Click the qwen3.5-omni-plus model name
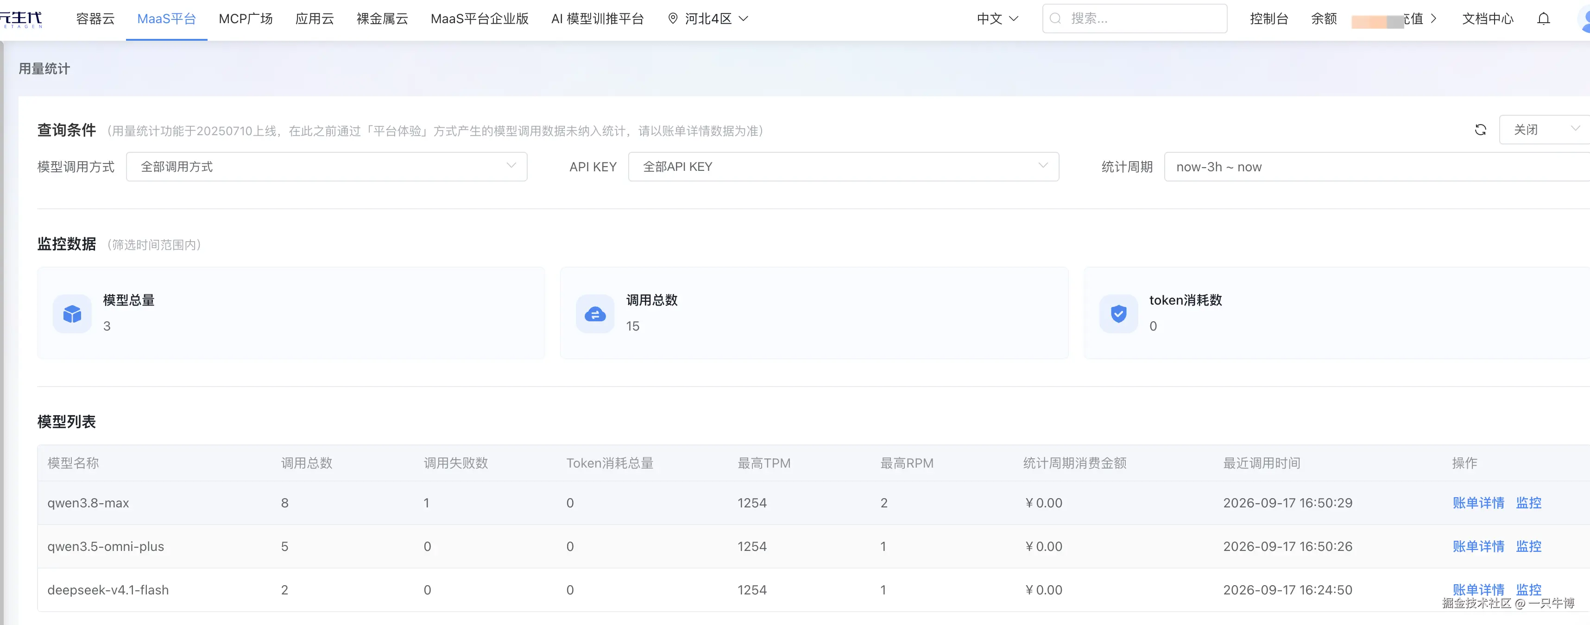This screenshot has height=625, width=1590. 106,546
